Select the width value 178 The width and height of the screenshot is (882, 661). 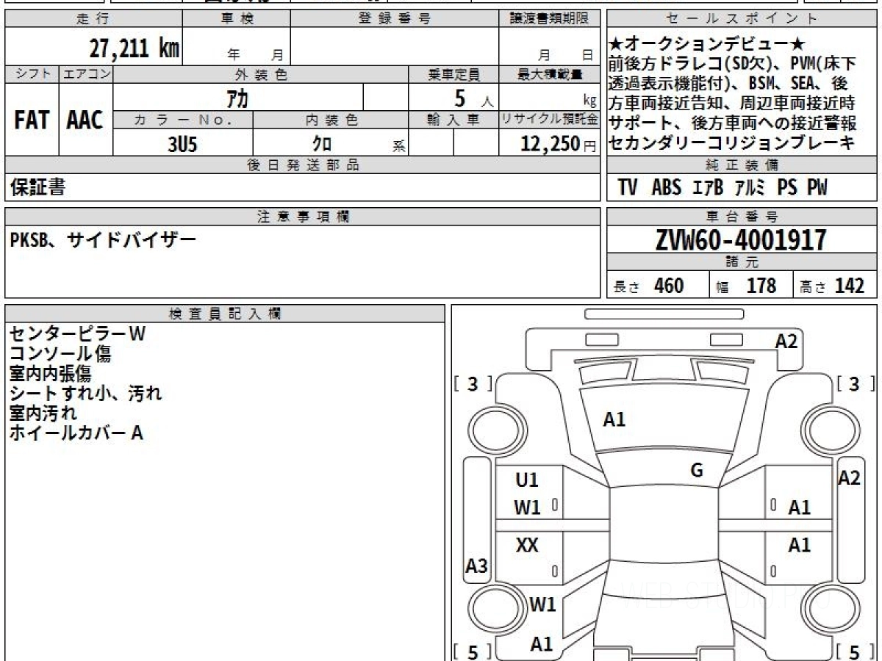pos(761,286)
